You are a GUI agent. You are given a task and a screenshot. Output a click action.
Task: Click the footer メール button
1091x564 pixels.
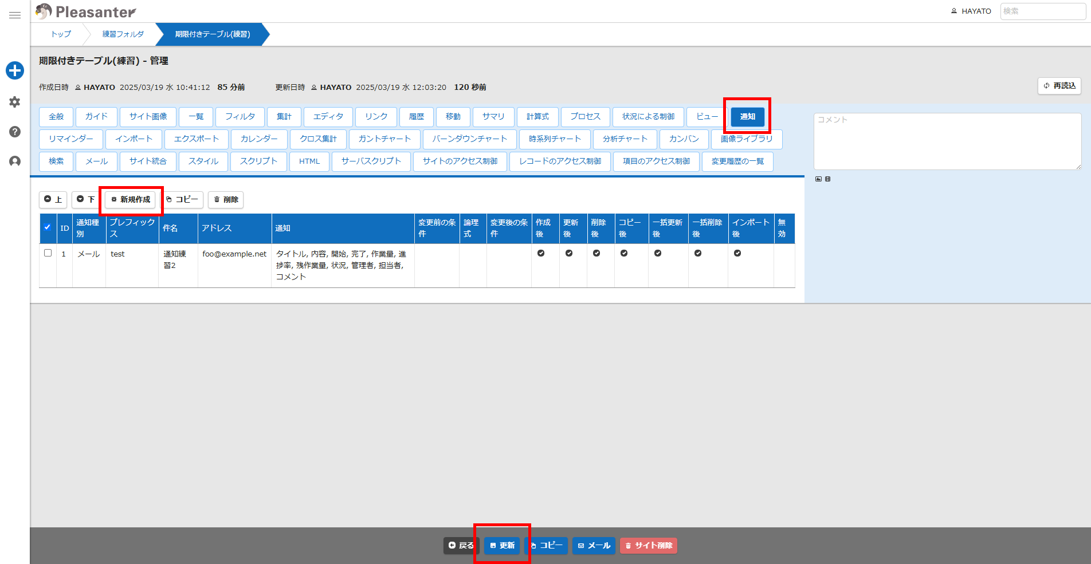(x=594, y=546)
